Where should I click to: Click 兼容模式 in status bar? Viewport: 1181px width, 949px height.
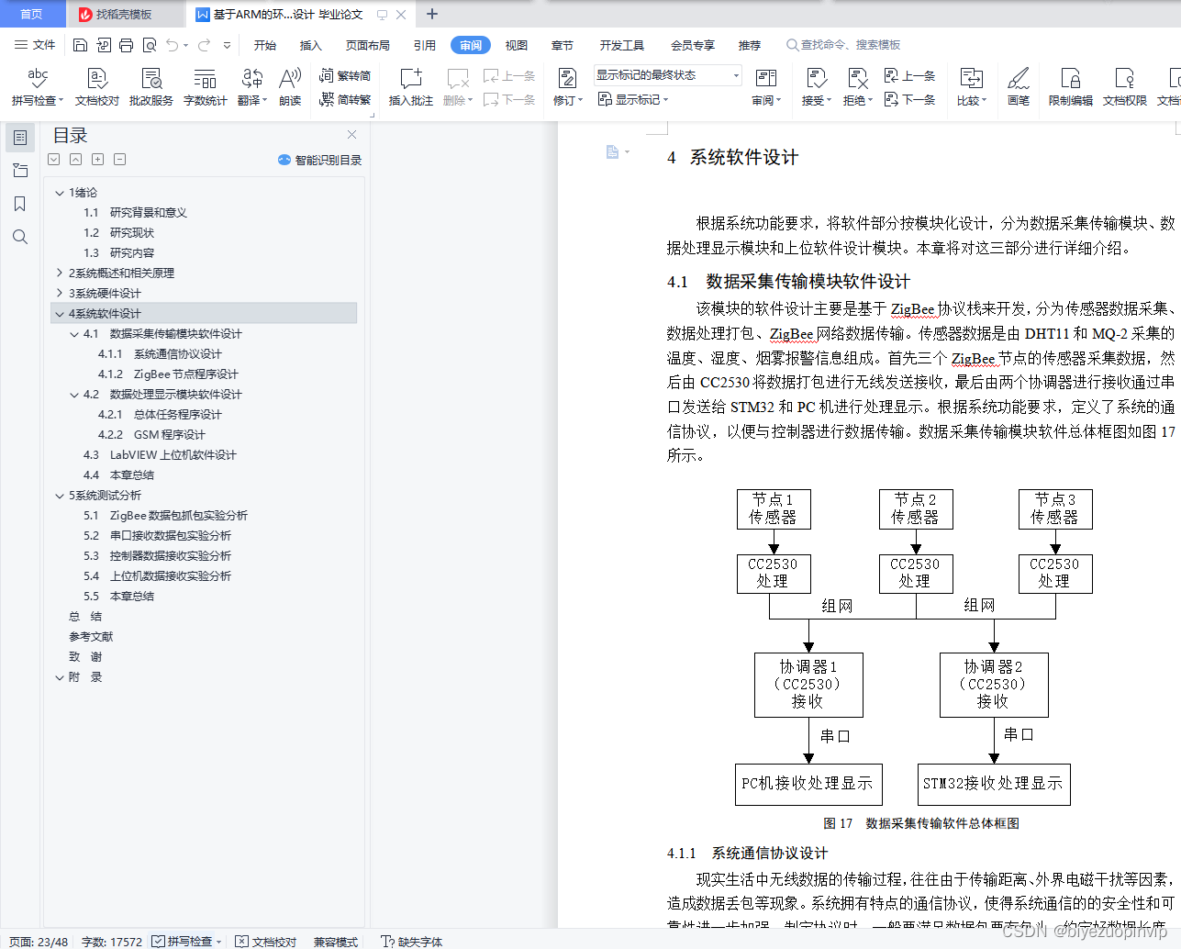(x=336, y=942)
